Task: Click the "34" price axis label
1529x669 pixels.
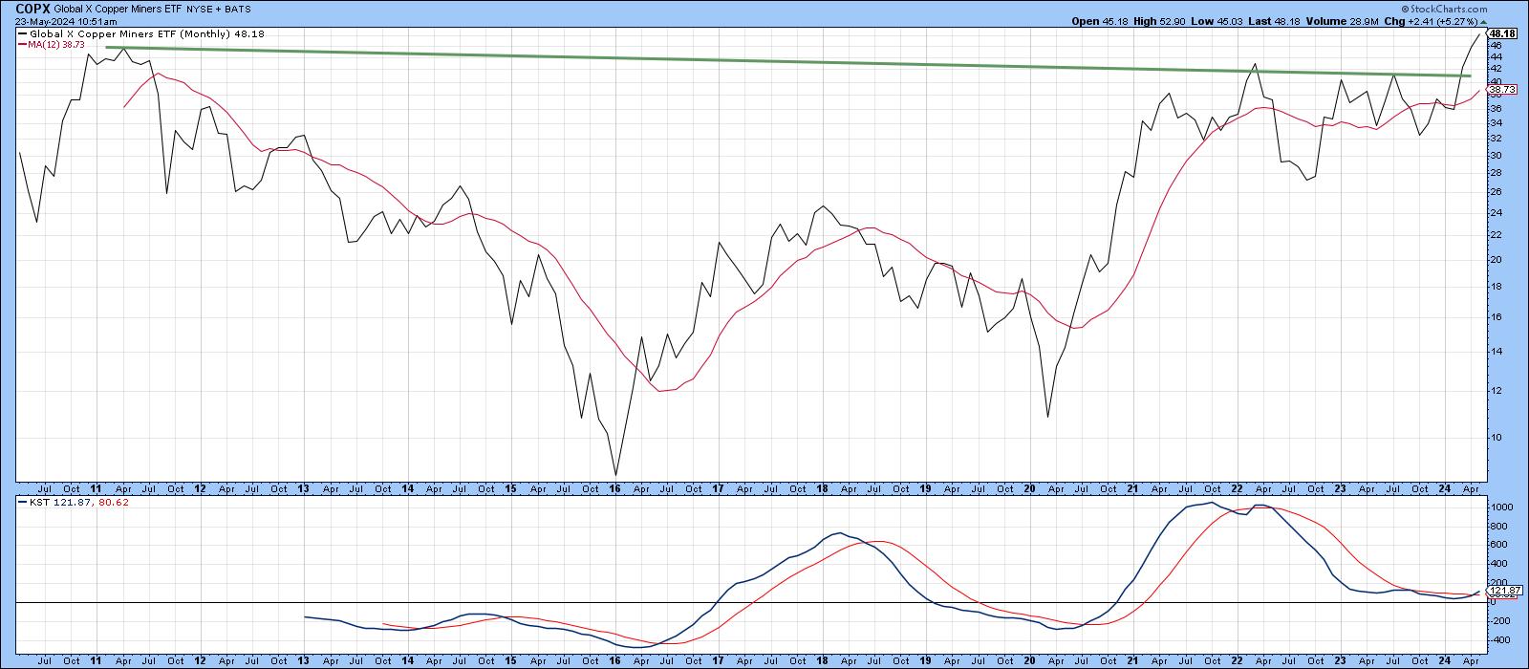Action: tap(1495, 122)
